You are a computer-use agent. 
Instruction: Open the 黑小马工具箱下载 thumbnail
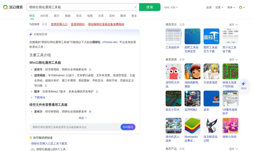[x=230, y=36]
